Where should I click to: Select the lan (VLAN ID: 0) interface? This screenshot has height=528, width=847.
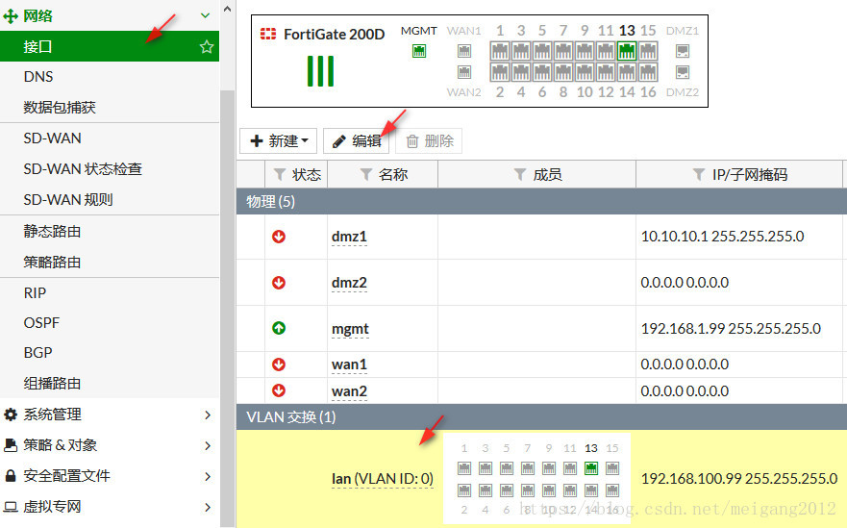click(x=382, y=479)
